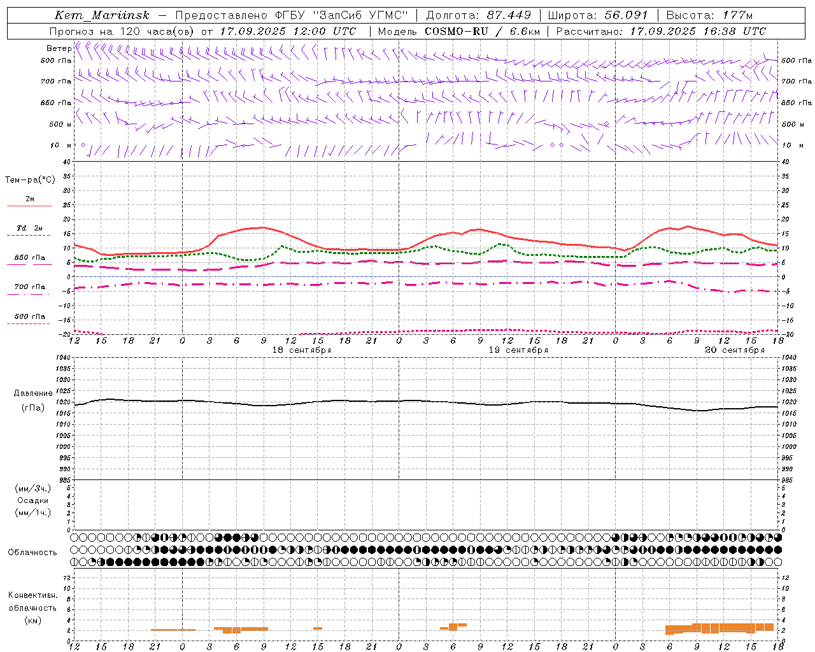Click the Td 2м legend entry

pyautogui.click(x=30, y=228)
